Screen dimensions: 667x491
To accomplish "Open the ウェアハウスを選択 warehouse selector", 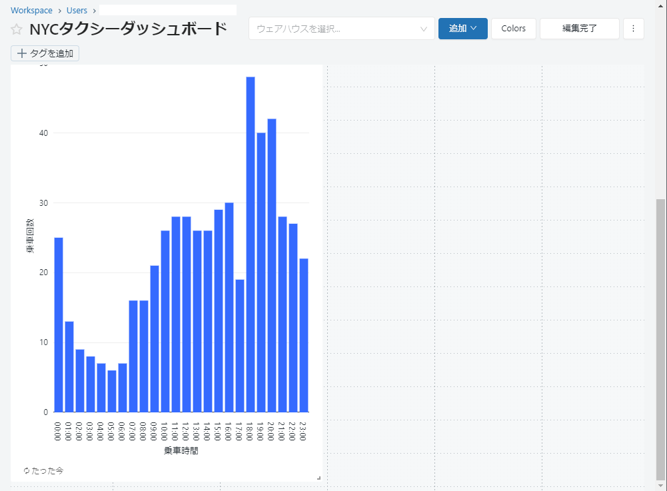I will (341, 29).
